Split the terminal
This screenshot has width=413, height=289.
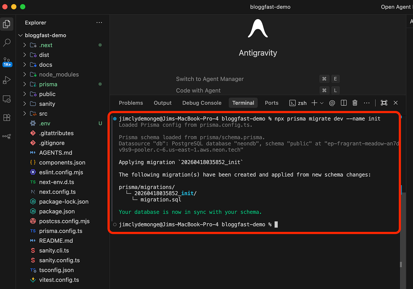point(343,103)
